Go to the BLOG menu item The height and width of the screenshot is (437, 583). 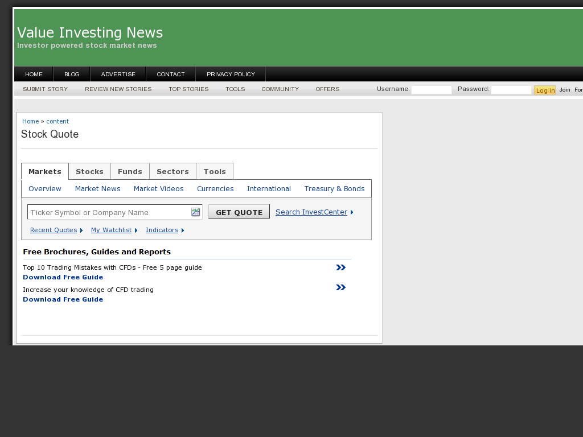coord(72,74)
